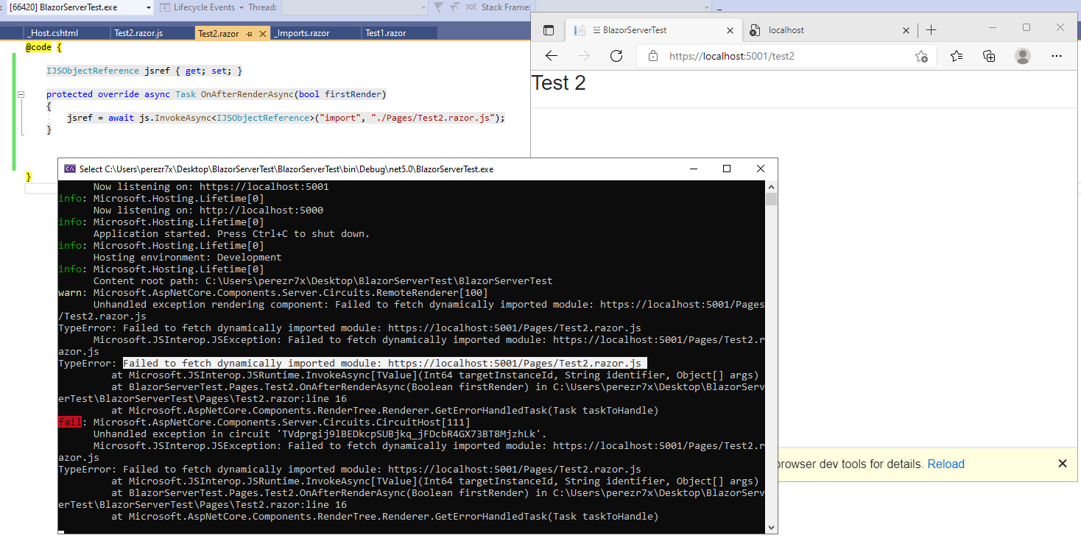
Task: View site information lock icon
Action: (x=652, y=56)
